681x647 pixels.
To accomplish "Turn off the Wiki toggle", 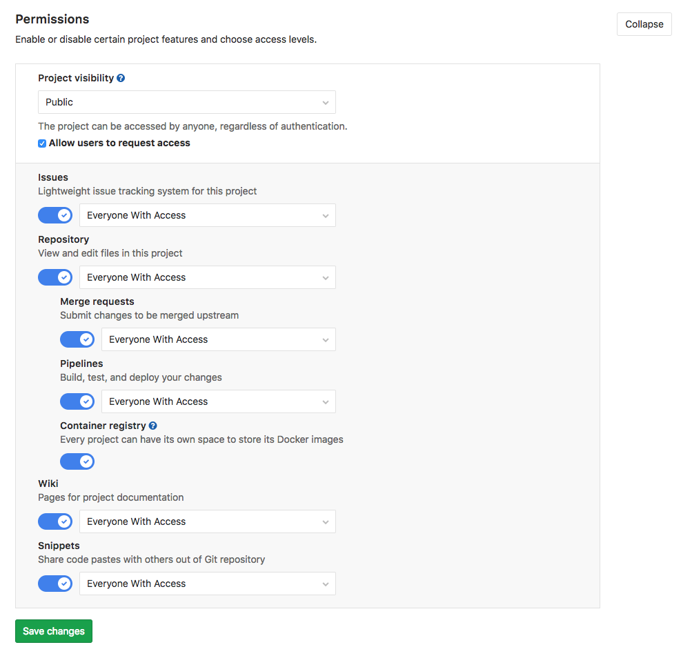I will [x=55, y=521].
